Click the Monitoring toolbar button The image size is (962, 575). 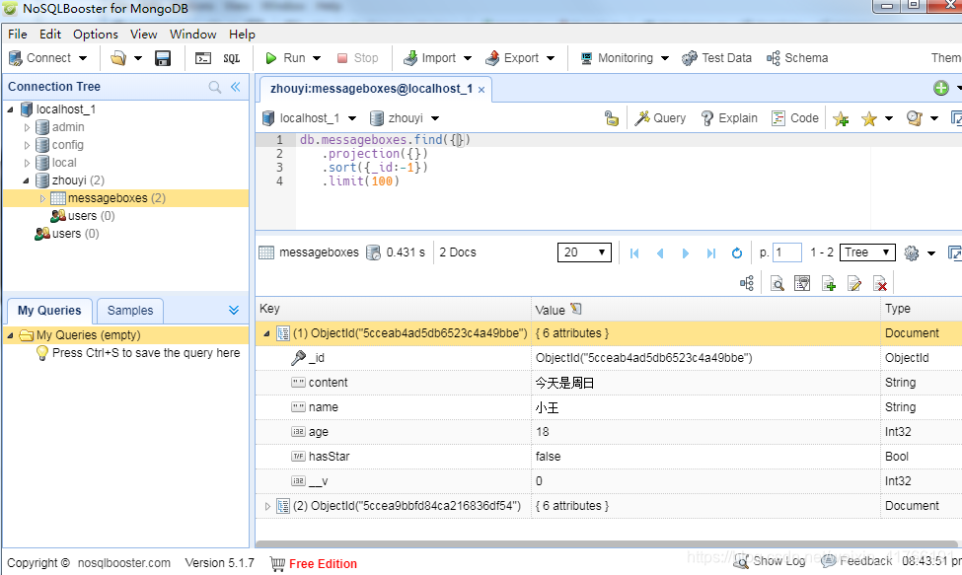617,58
